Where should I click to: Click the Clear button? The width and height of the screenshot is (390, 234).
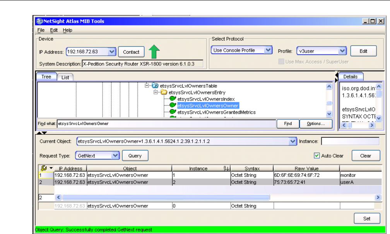coord(366,155)
